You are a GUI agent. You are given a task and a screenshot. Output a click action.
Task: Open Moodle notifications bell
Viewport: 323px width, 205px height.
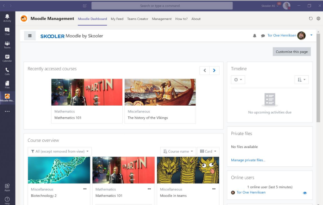click(x=255, y=36)
